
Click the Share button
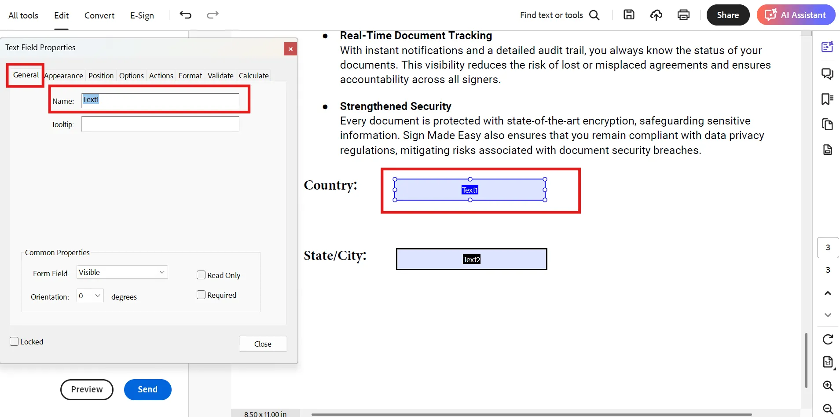pos(728,15)
